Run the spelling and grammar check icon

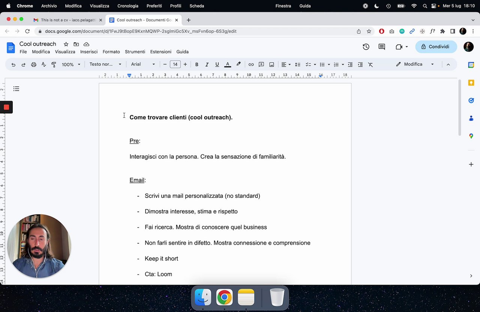tap(43, 65)
